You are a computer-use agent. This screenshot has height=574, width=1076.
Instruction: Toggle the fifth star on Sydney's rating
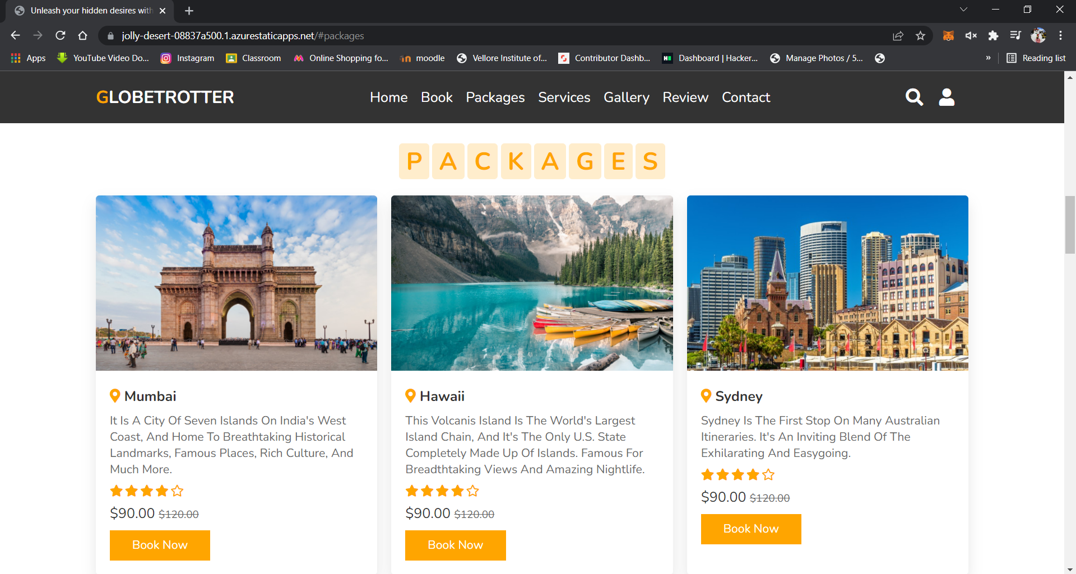[x=769, y=474]
